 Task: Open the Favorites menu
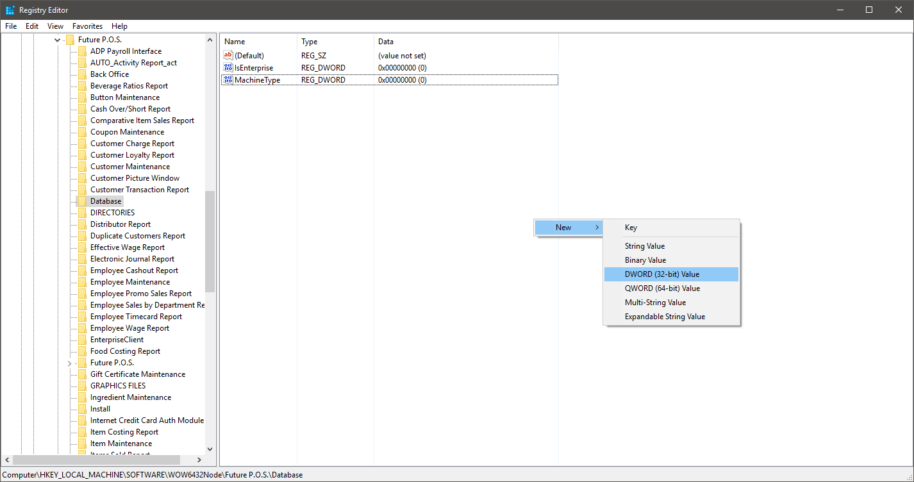pos(87,26)
